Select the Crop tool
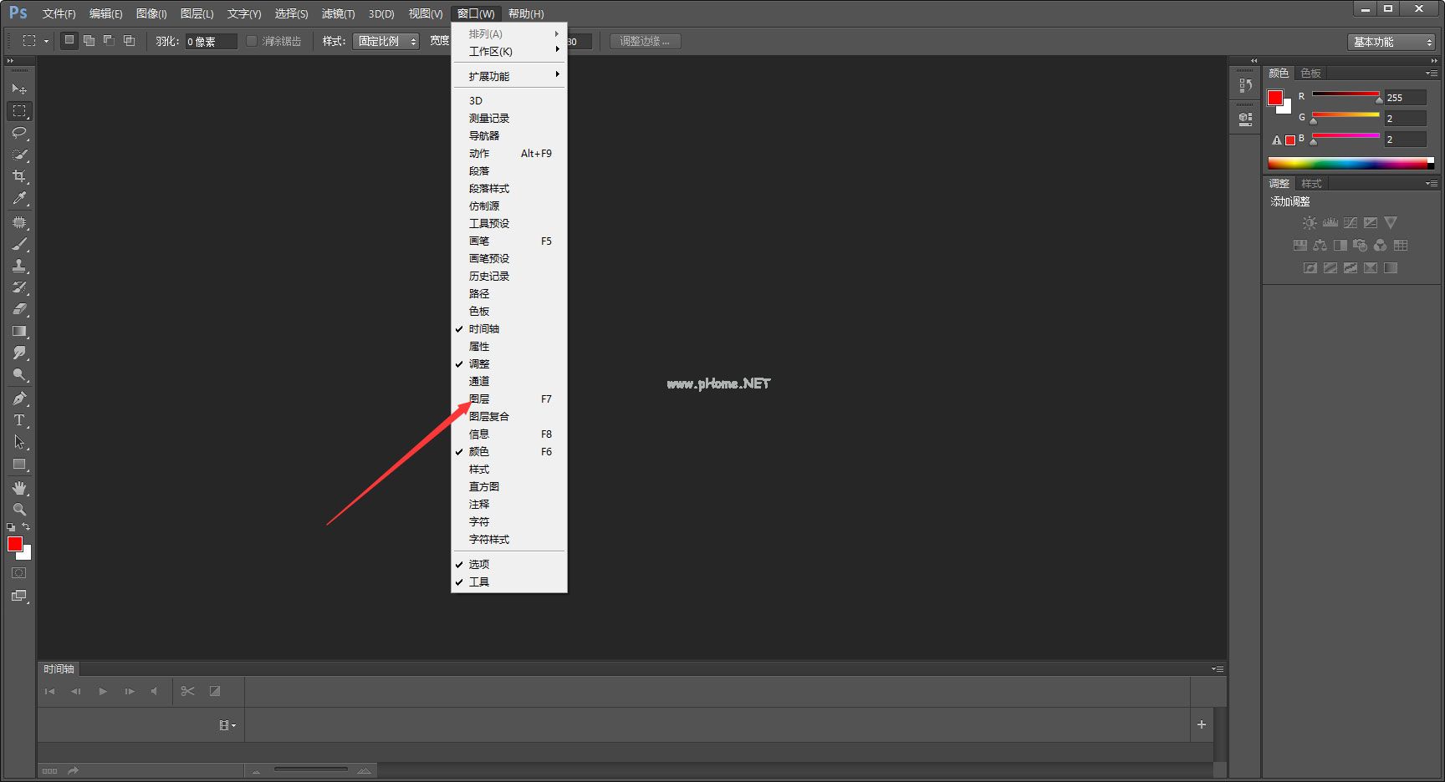Image resolution: width=1445 pixels, height=782 pixels. pos(19,176)
